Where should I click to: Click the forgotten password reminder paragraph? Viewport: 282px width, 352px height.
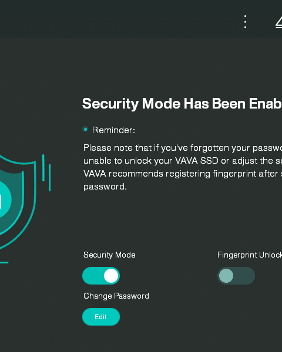coord(183,167)
